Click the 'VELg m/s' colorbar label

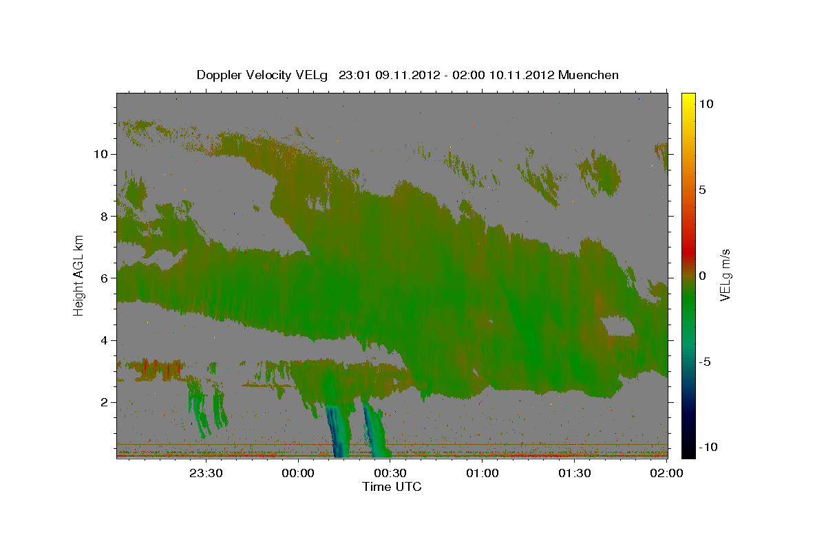point(725,275)
